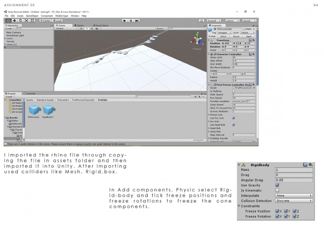
Task: Click the scene orientation gizmo
Action: point(197,38)
